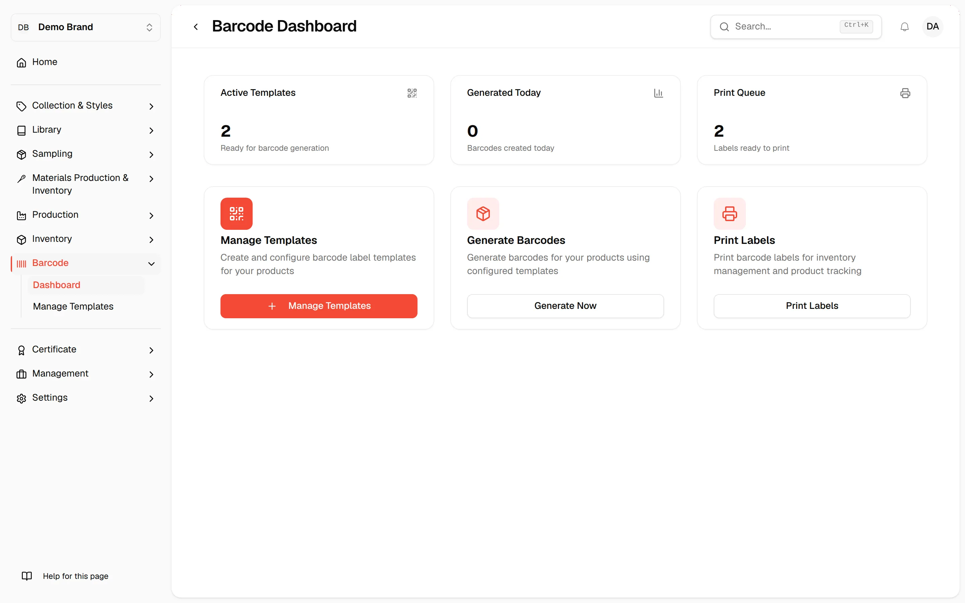
Task: Click the red Manage Templates QR tile
Action: pyautogui.click(x=237, y=214)
